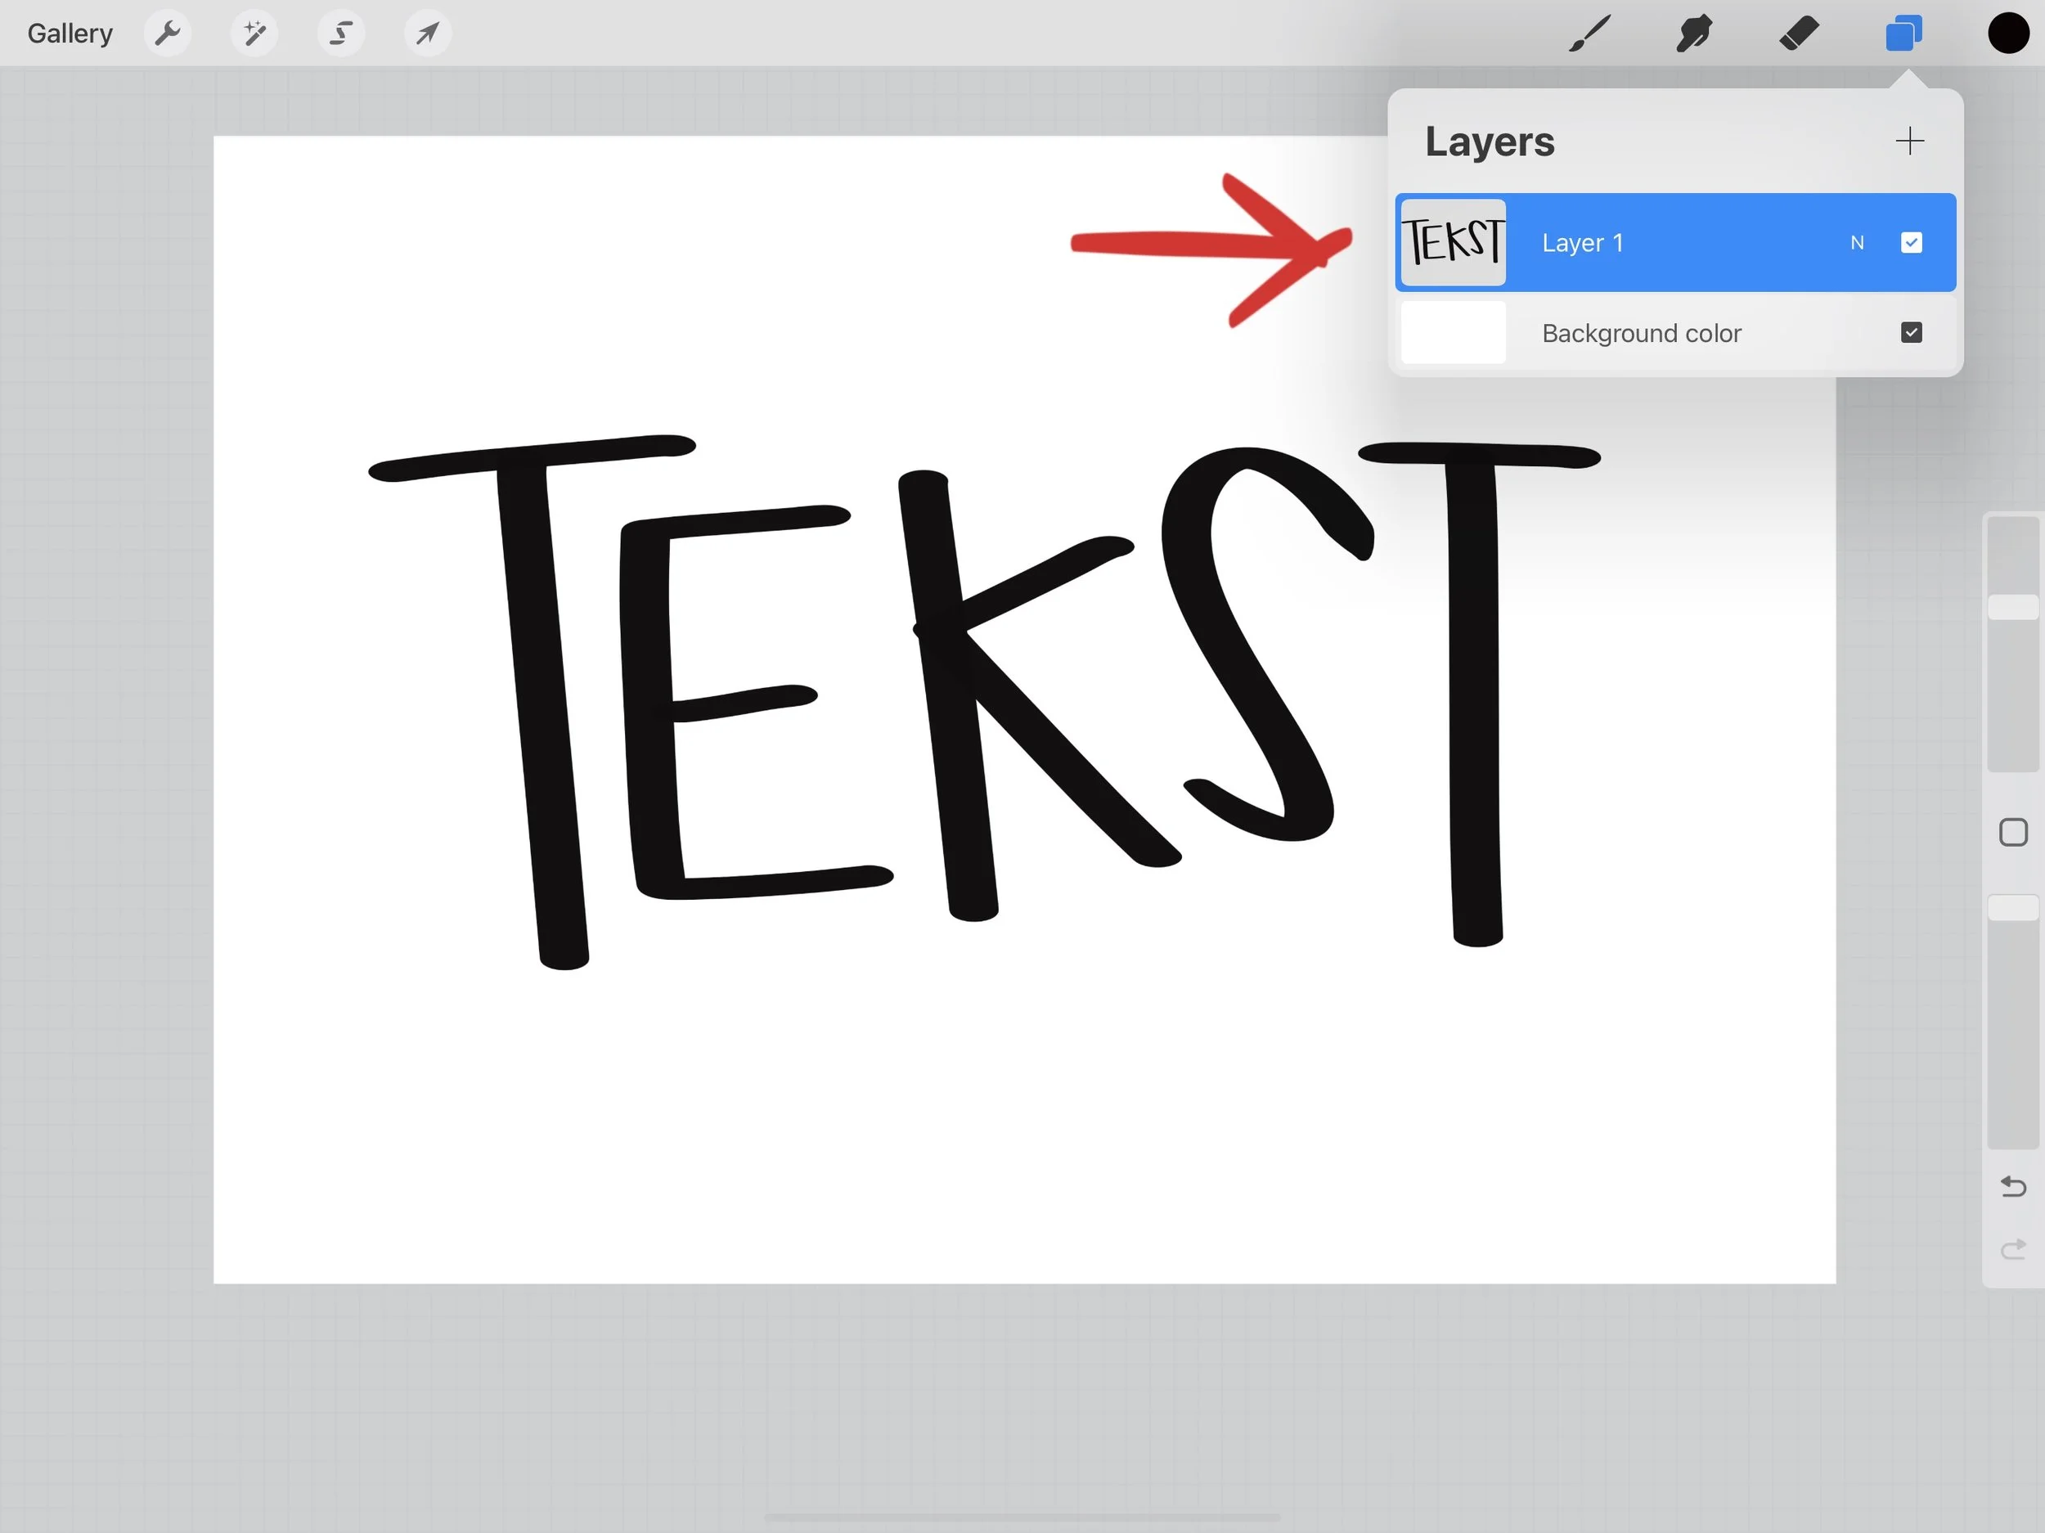Select the Eraser tool
This screenshot has width=2045, height=1533.
pos(1799,34)
